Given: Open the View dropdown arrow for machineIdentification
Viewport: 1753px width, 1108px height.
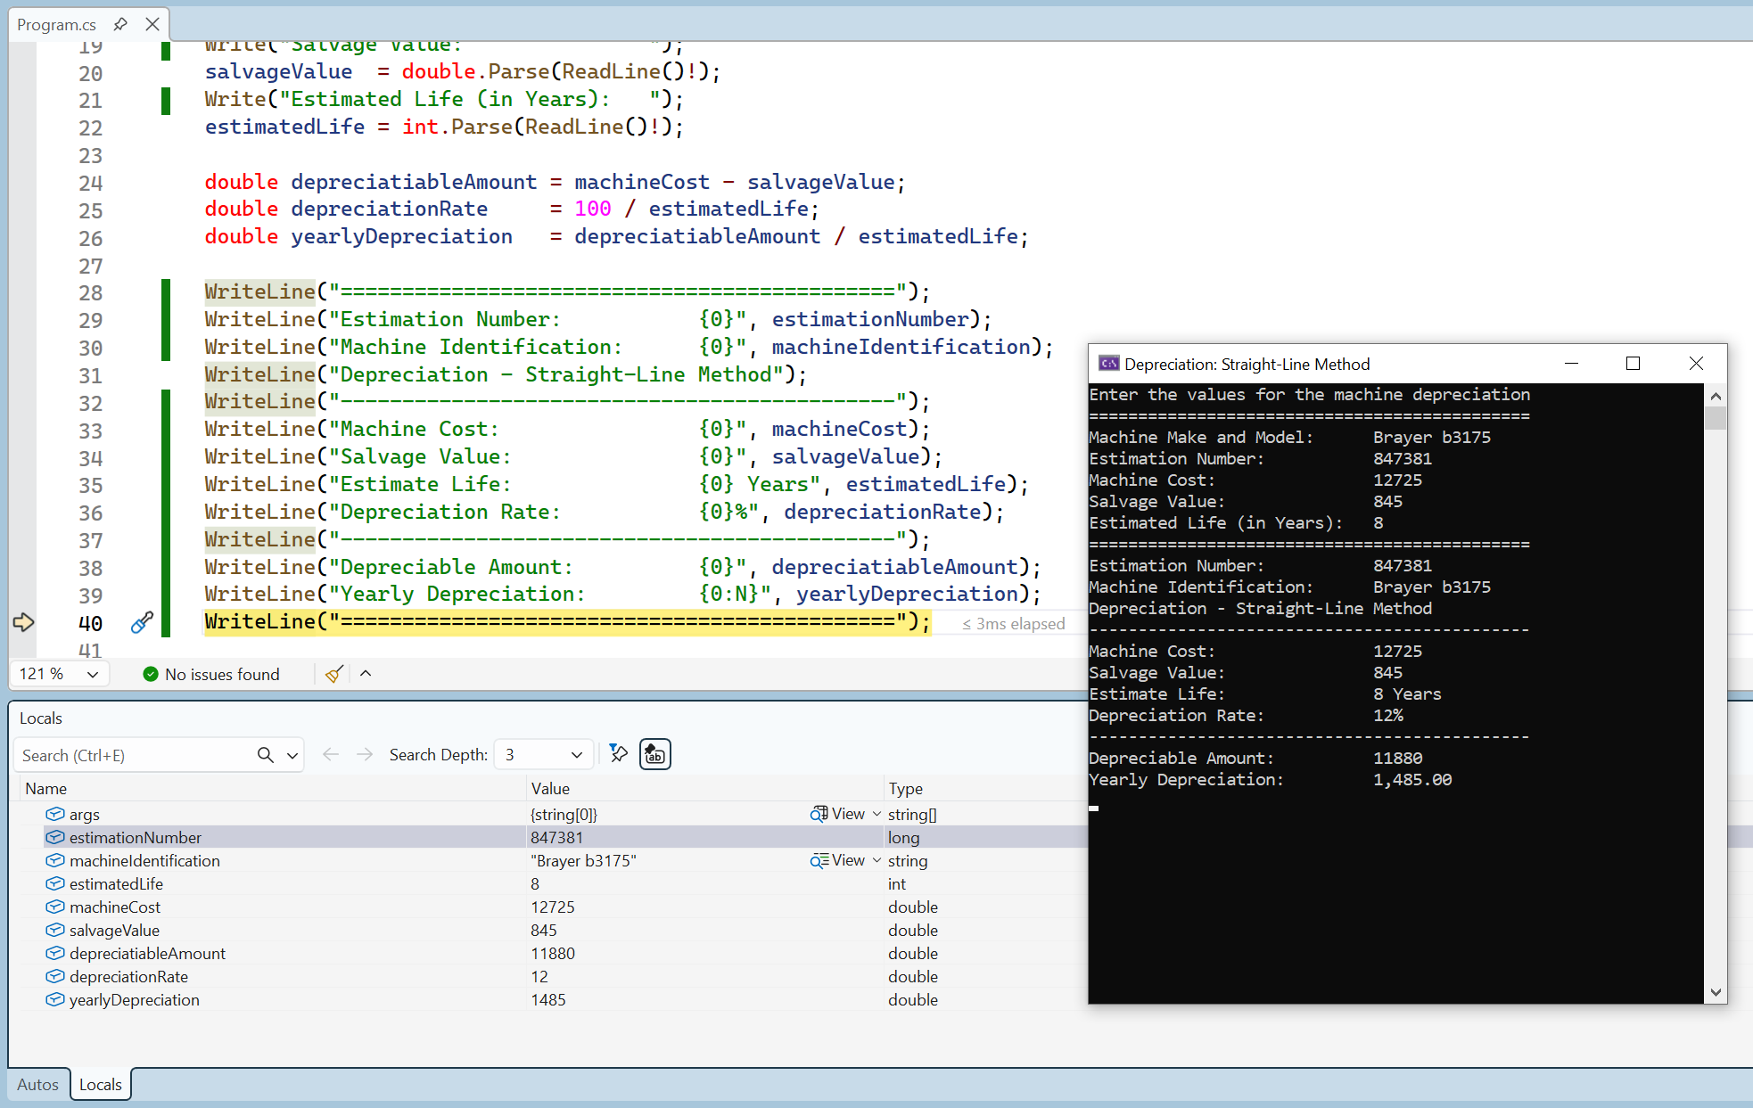Looking at the screenshot, I should [876, 860].
